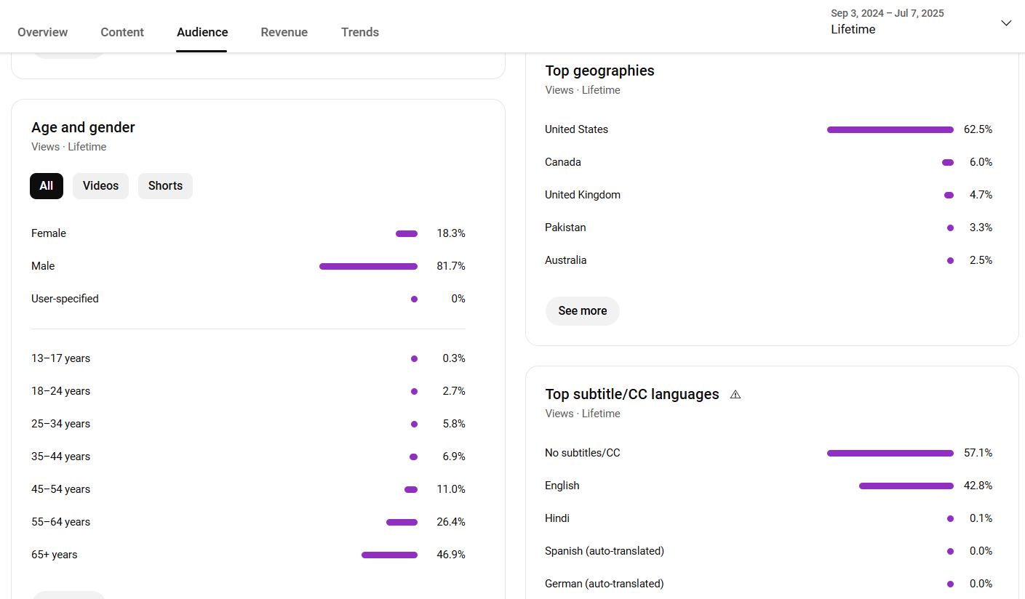Click the Male percentage bar

coord(369,266)
